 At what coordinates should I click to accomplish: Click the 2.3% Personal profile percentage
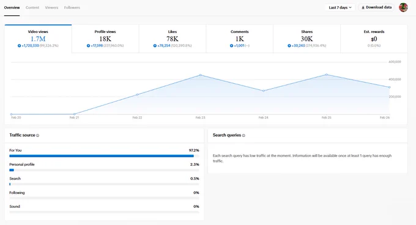pos(195,164)
